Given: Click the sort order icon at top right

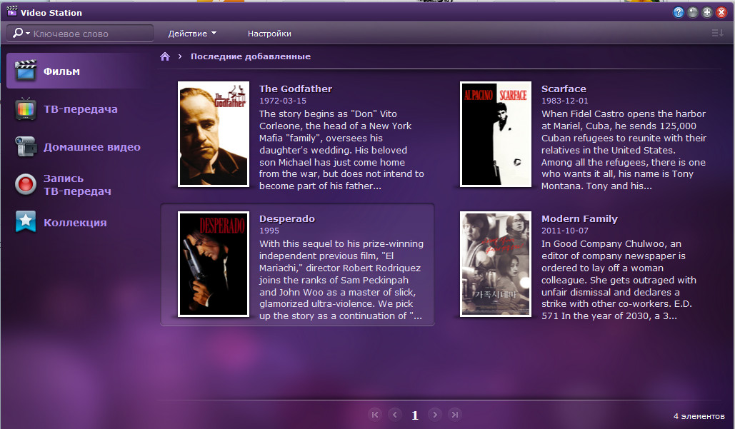Looking at the screenshot, I should tap(717, 34).
